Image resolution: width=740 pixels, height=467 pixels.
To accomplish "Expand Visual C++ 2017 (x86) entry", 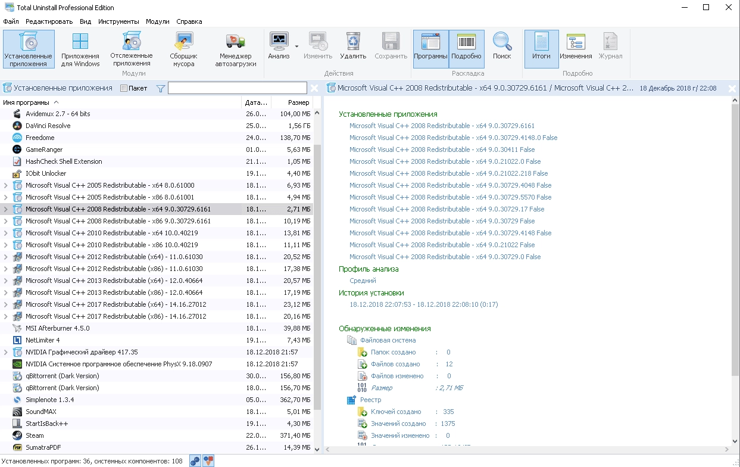I will click(x=6, y=316).
